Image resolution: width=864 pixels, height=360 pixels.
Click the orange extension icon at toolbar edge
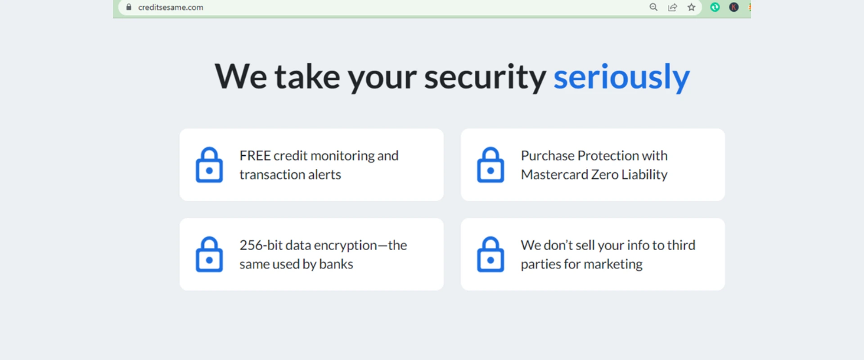click(x=749, y=7)
